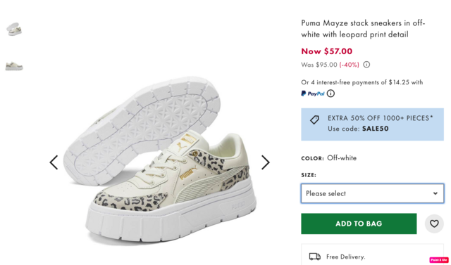The width and height of the screenshot is (451, 265).
Task: Click the pink Paint X lite badge
Action: (439, 260)
